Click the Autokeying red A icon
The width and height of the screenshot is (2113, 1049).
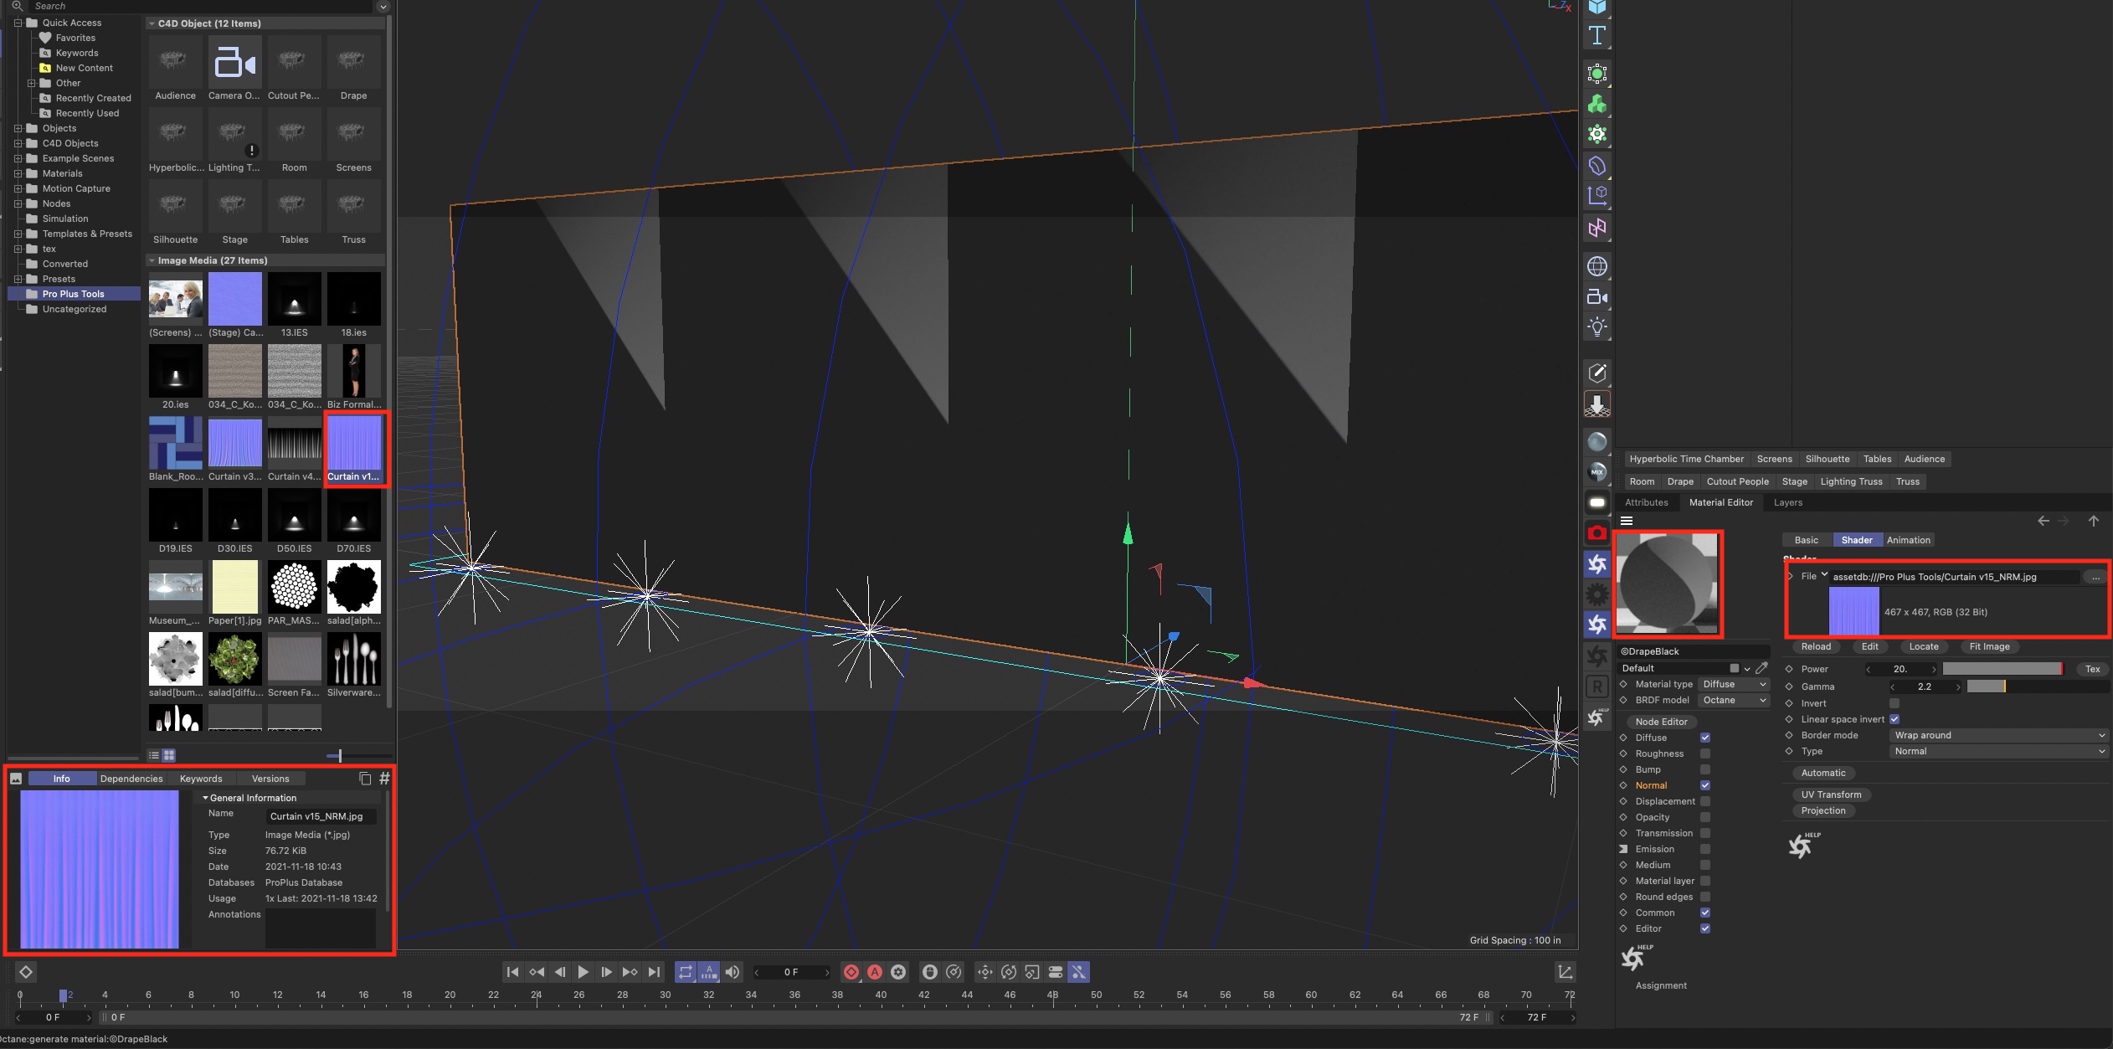coord(875,972)
